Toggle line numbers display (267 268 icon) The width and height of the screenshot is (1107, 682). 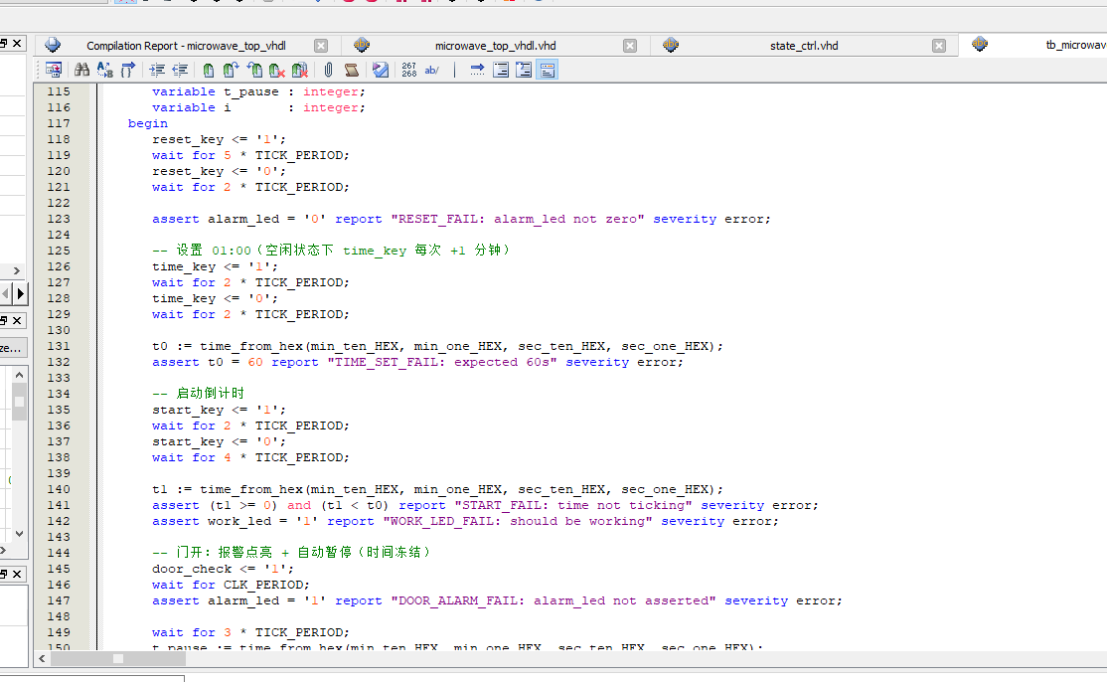408,70
